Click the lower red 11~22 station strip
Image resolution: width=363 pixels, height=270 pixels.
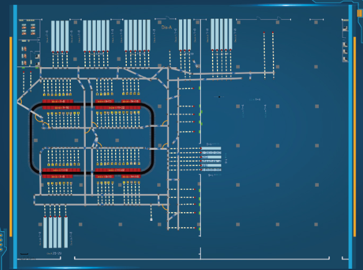point(118,170)
